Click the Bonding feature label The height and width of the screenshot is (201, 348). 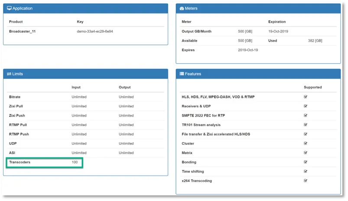tap(189, 162)
